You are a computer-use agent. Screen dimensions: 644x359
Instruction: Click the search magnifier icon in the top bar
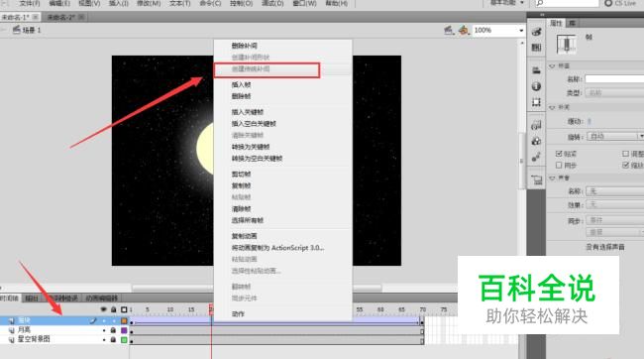point(540,3)
